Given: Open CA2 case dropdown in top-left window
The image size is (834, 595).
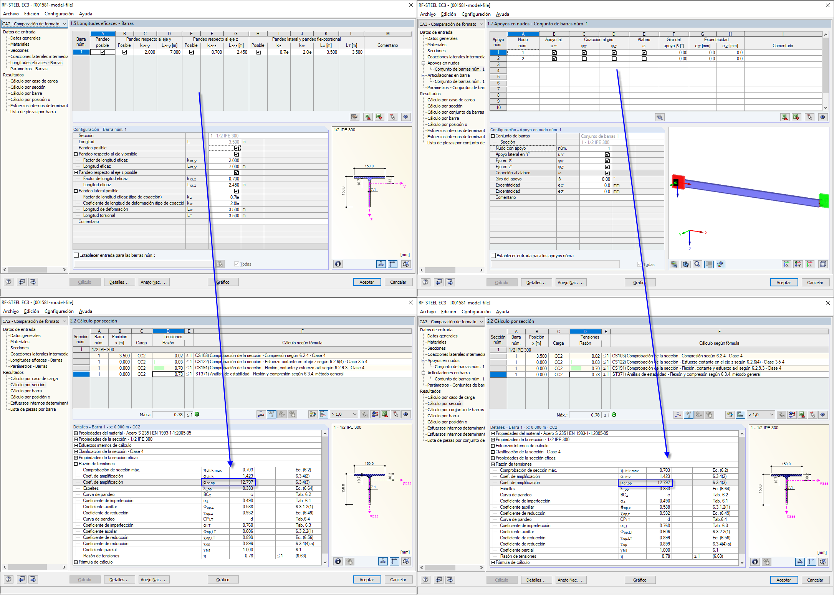Looking at the screenshot, I should [x=64, y=24].
